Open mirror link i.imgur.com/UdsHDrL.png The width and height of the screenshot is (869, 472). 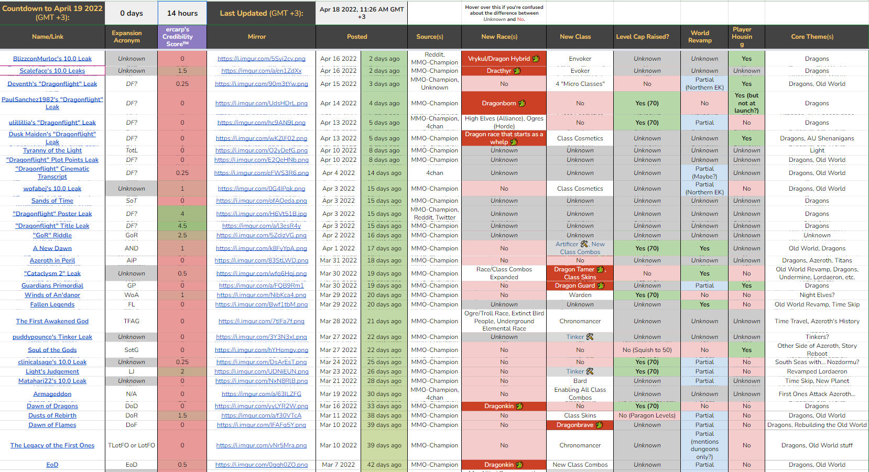pyautogui.click(x=262, y=103)
